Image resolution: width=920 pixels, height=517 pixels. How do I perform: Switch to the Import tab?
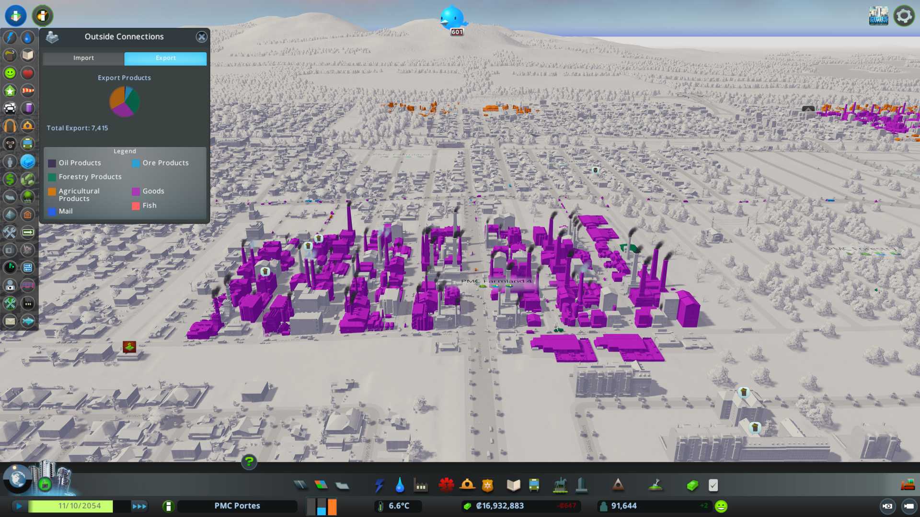83,58
